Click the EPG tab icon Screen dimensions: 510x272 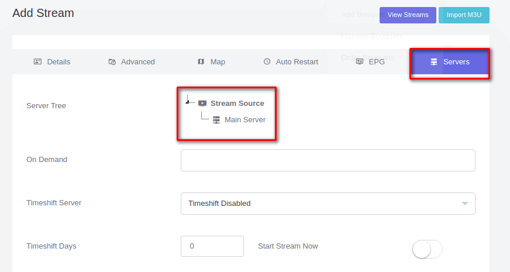pyautogui.click(x=360, y=61)
